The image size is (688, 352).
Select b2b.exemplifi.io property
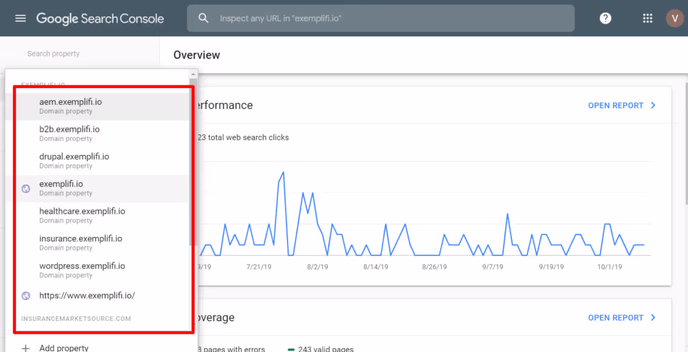[97, 134]
